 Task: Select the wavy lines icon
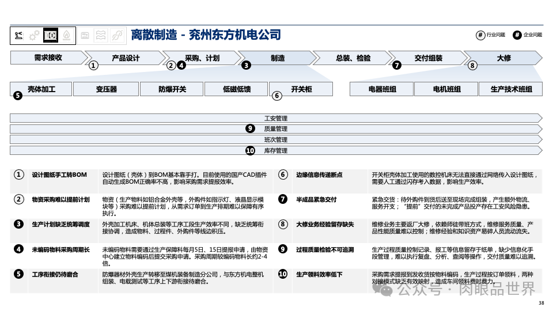click(101, 35)
